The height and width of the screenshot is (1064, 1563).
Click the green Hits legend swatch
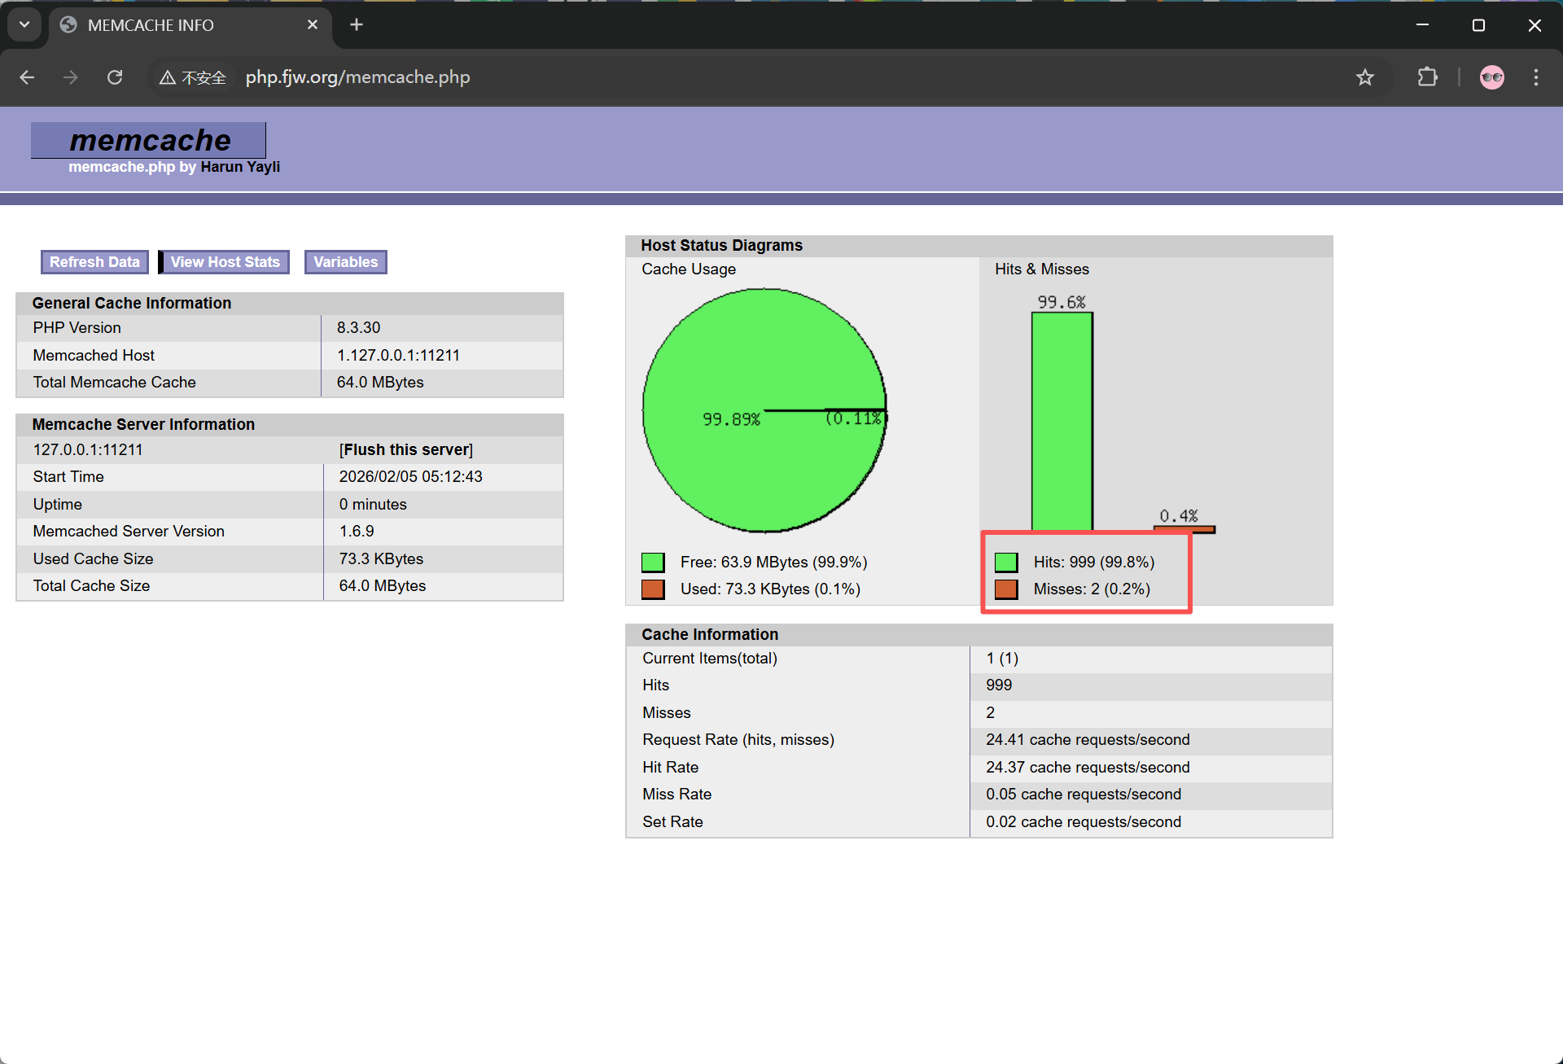click(x=1006, y=562)
